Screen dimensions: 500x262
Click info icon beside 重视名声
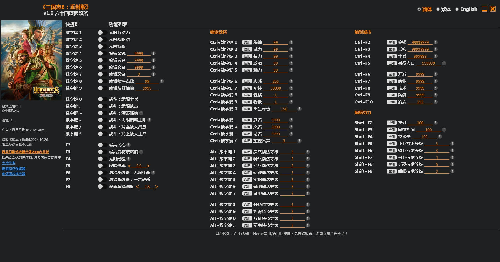coord(299,141)
